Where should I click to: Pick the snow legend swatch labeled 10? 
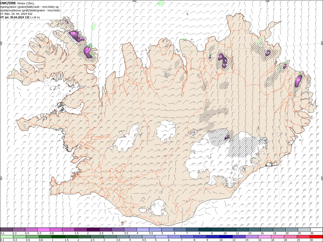230,229
